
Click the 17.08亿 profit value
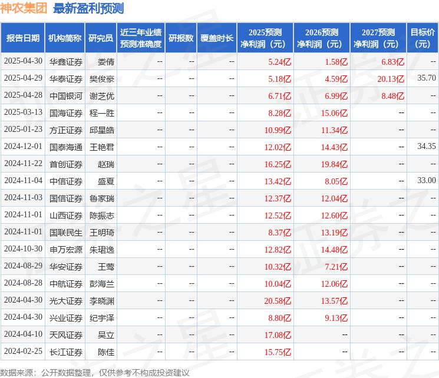[x=278, y=335]
